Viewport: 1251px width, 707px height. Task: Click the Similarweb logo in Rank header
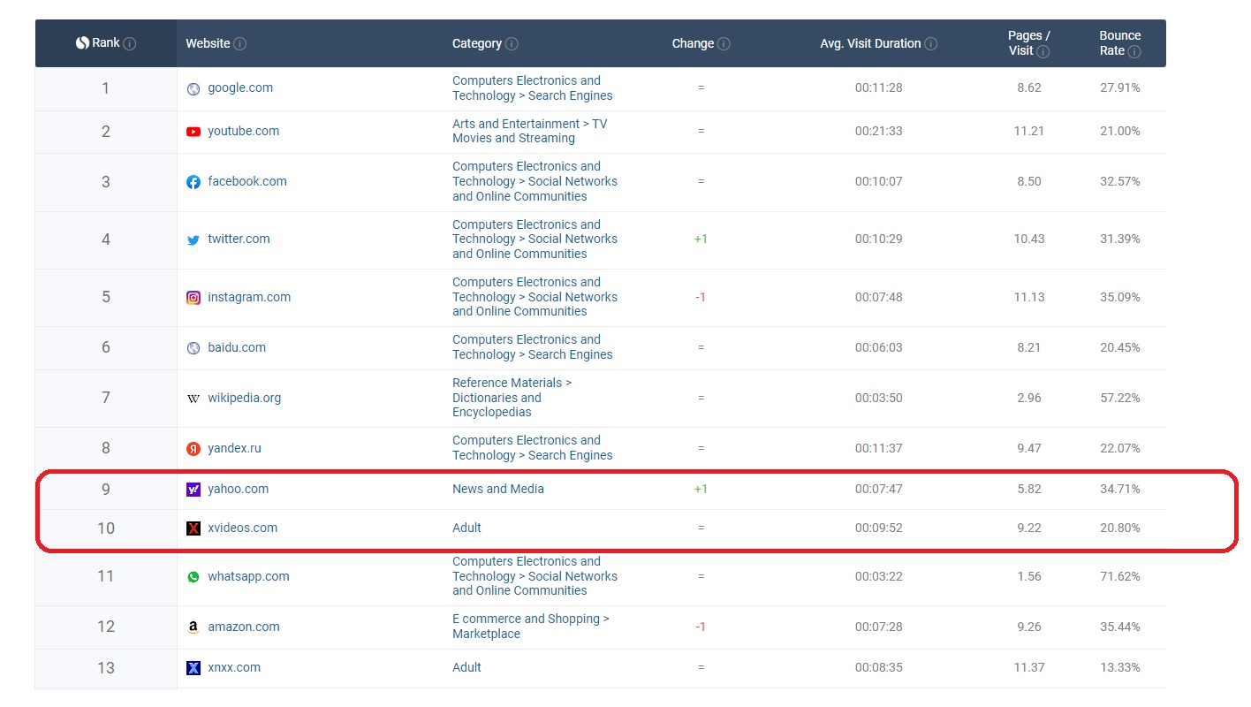(x=82, y=43)
